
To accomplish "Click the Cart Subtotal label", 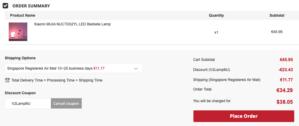I will pyautogui.click(x=204, y=60).
